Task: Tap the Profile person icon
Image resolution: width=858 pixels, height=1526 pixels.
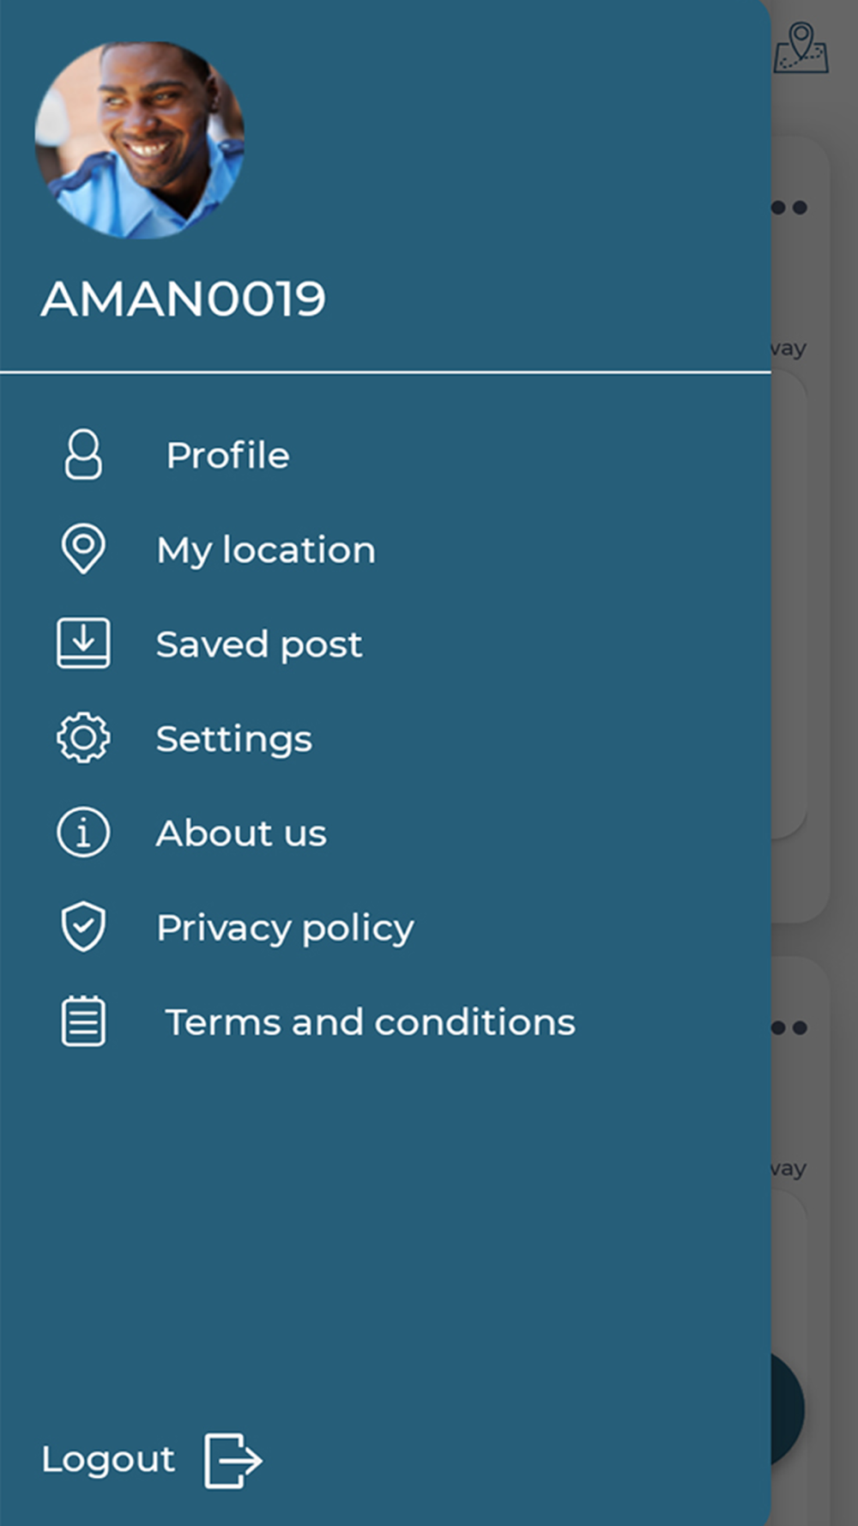Action: 83,455
